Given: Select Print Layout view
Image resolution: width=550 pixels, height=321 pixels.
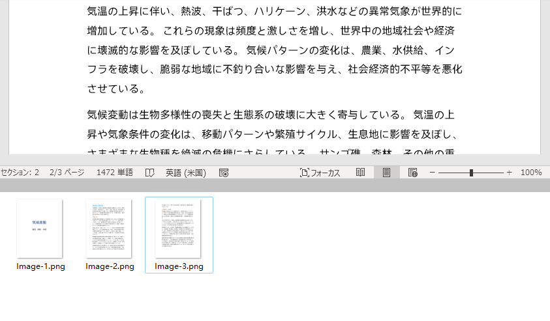Looking at the screenshot, I should [x=386, y=173].
